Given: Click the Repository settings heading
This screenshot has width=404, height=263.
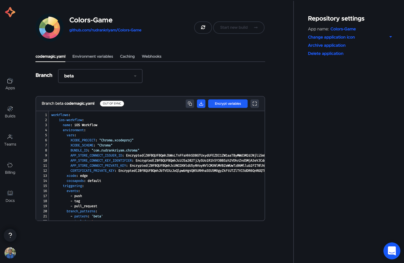Looking at the screenshot, I should [336, 18].
